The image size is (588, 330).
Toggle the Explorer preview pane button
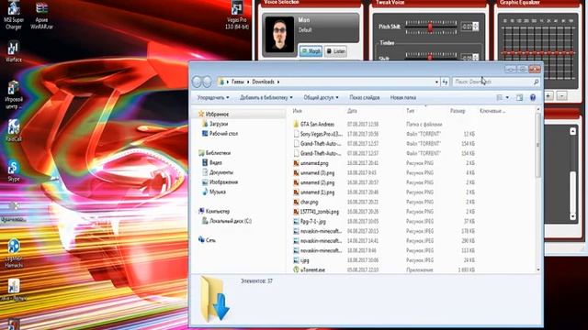point(519,98)
